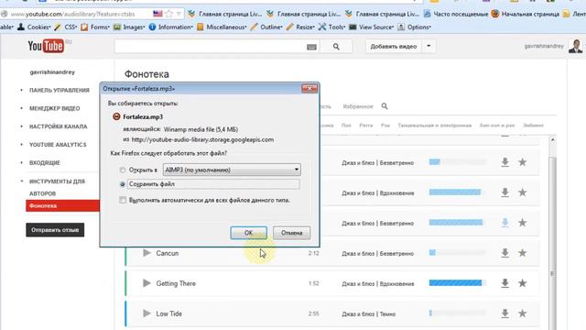Click the 'Getting There' track title
586x330 pixels.
tap(176, 283)
